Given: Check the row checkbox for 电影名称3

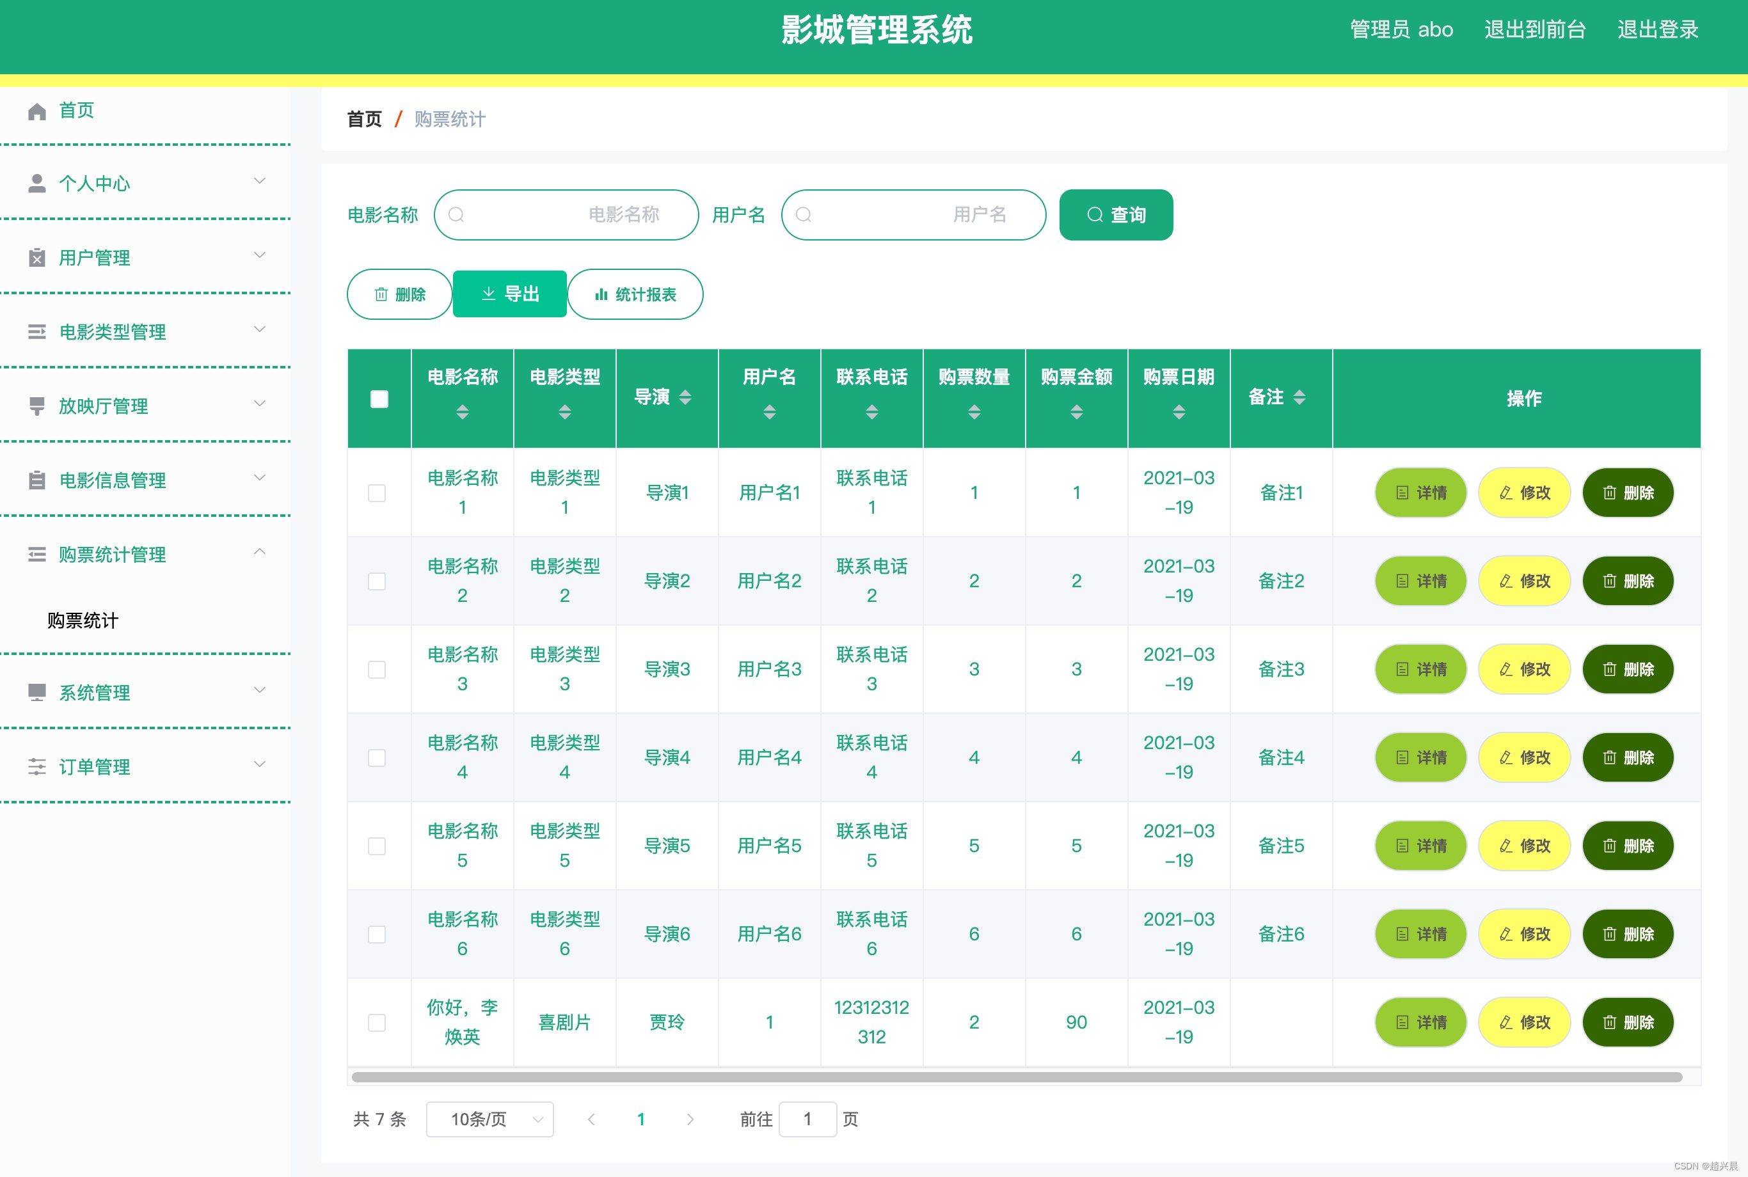Looking at the screenshot, I should click(x=377, y=670).
